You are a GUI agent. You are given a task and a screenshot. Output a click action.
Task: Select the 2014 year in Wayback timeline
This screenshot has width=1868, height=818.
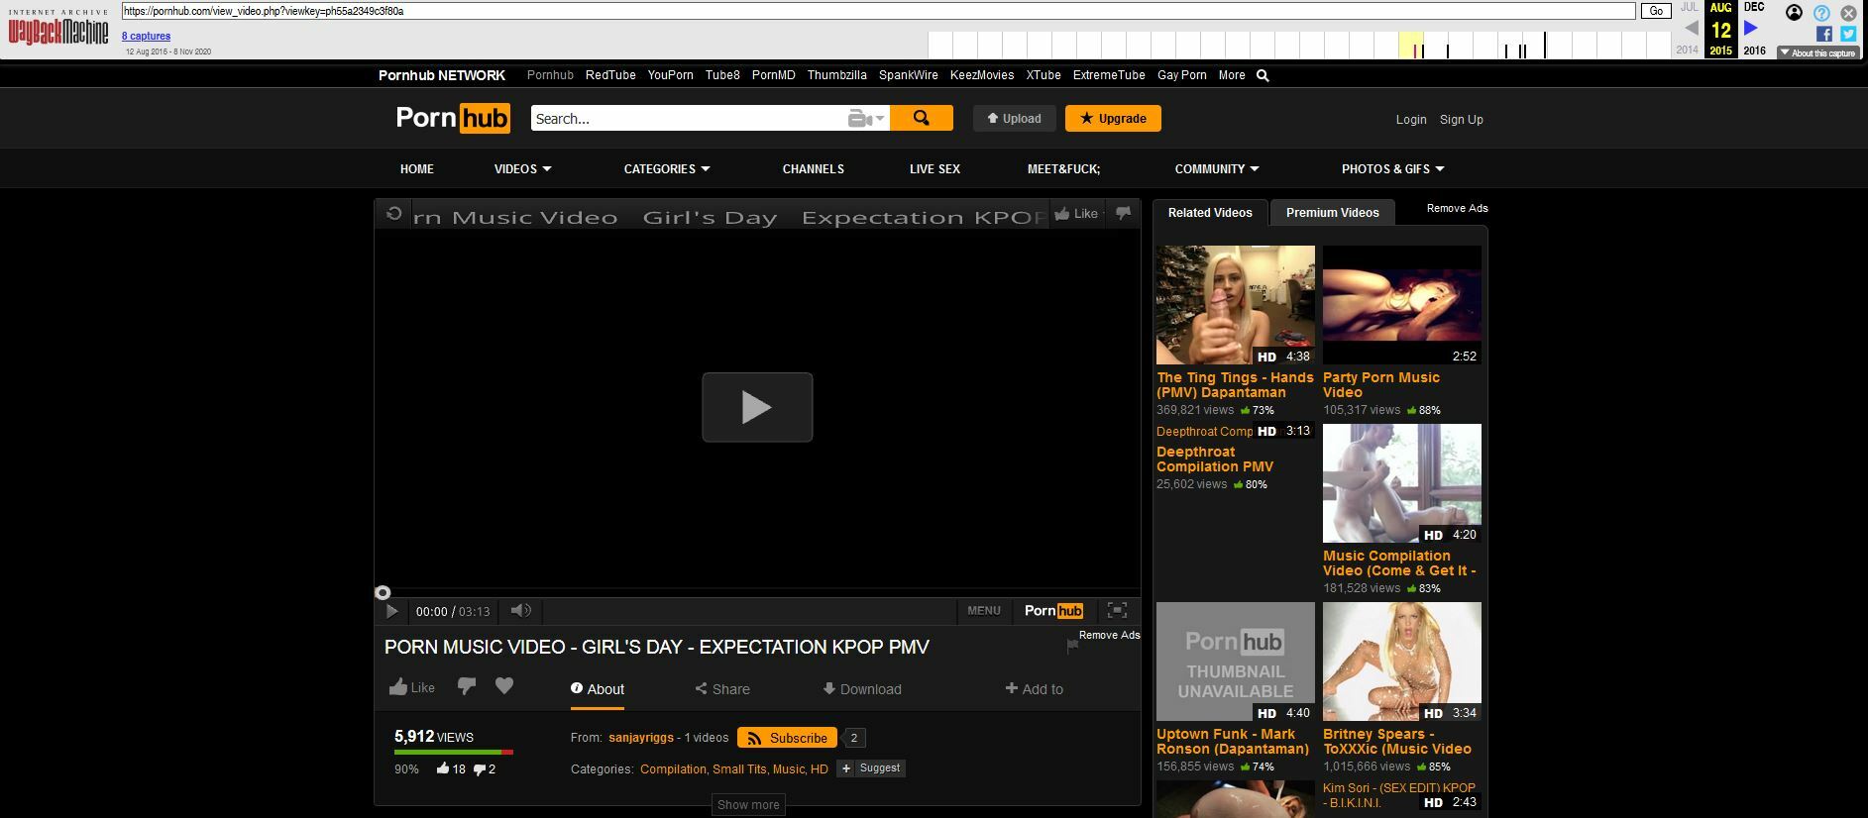[1687, 50]
